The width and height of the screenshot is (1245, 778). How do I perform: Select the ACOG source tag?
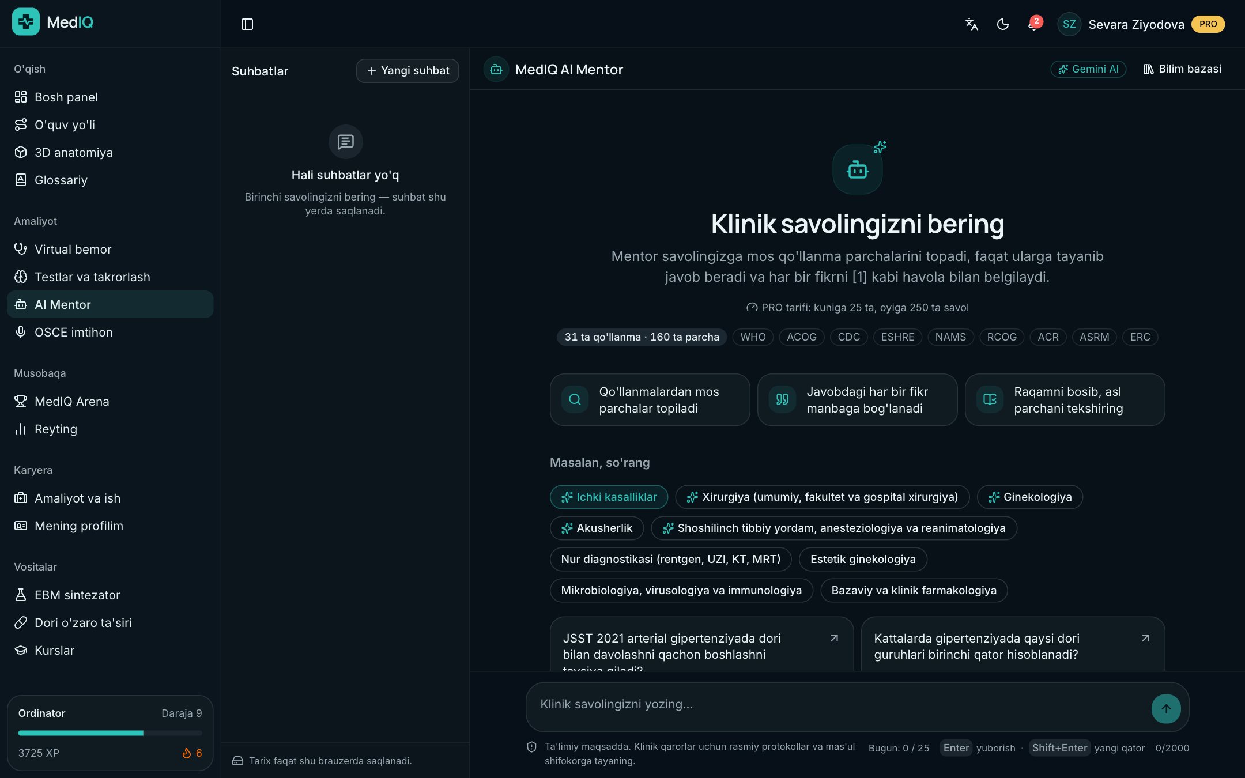click(x=802, y=337)
